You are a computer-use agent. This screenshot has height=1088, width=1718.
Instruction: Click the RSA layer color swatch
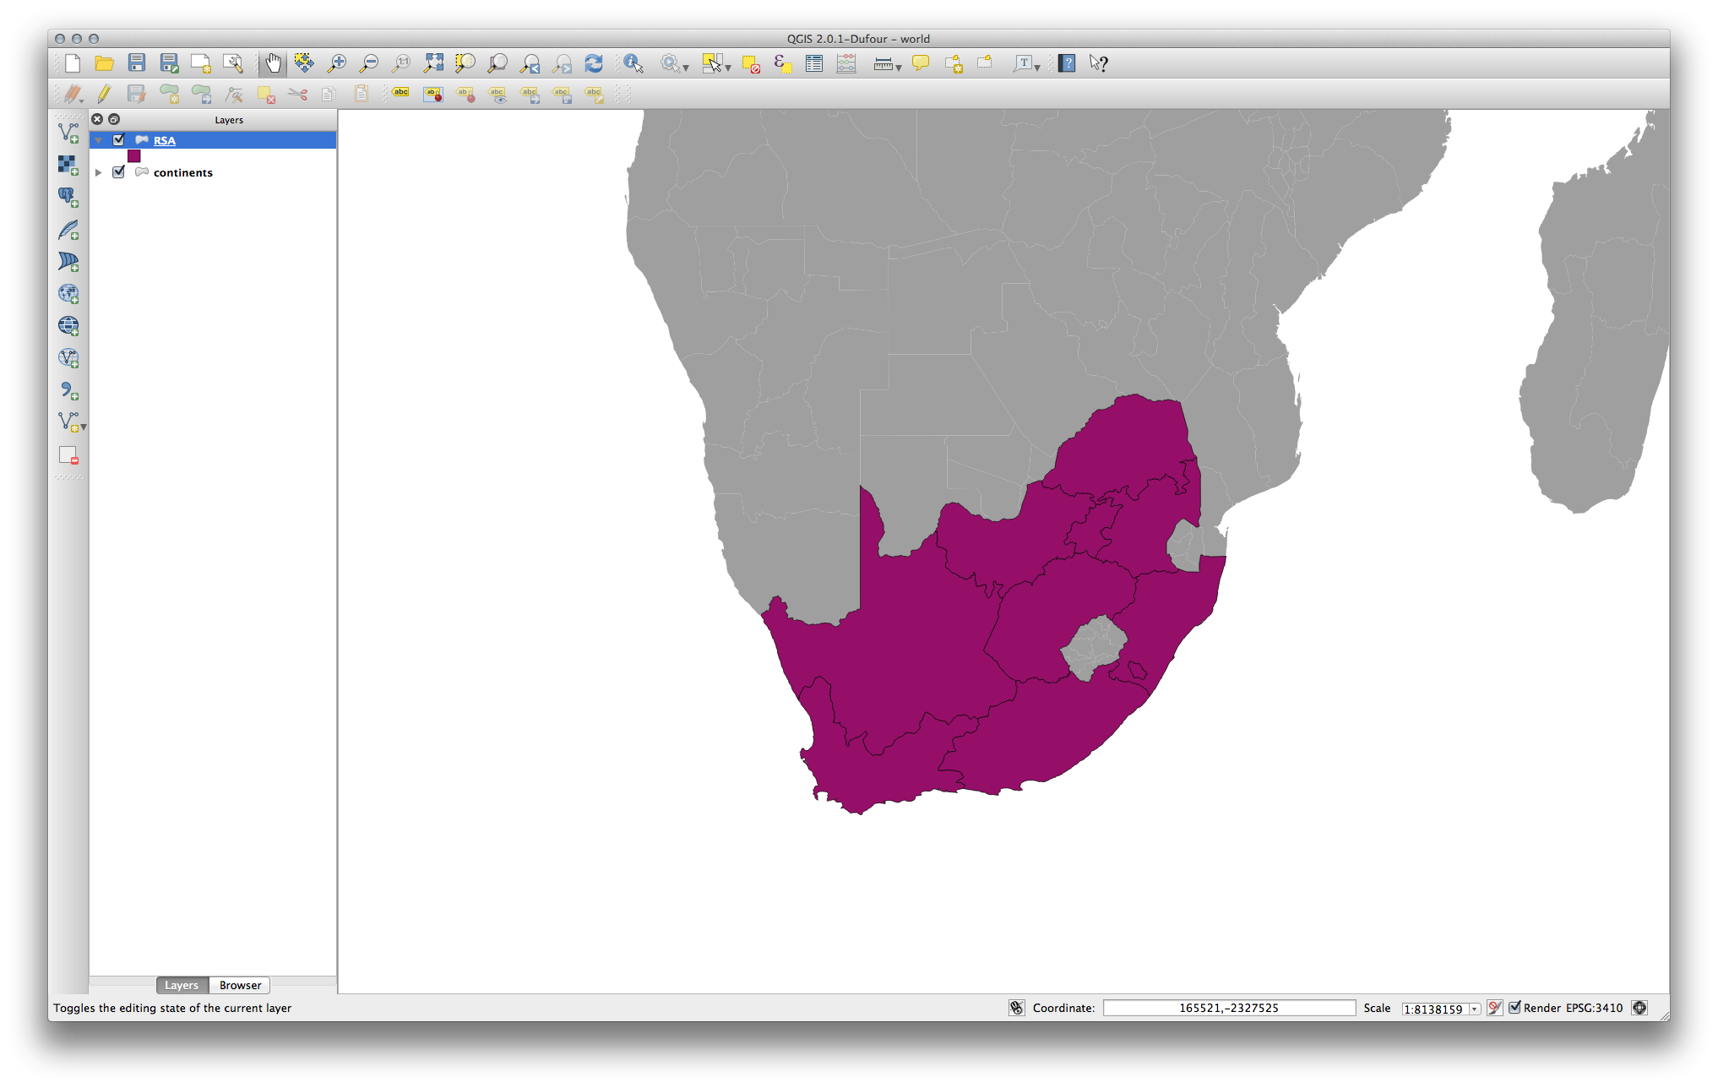pyautogui.click(x=134, y=156)
